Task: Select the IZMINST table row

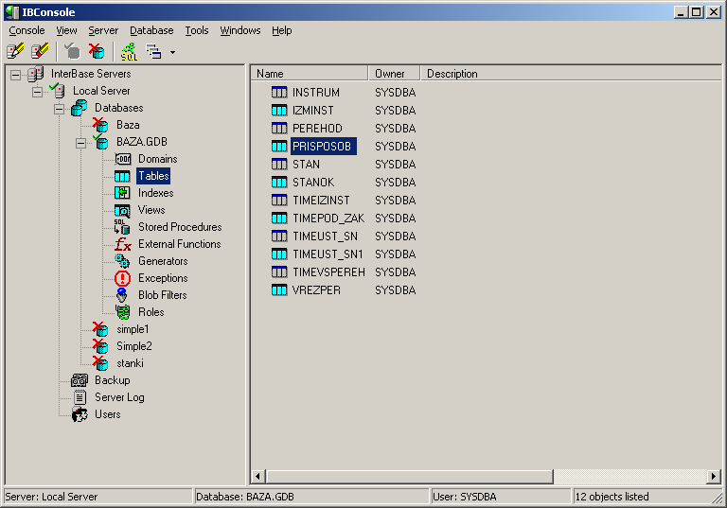Action: pyautogui.click(x=313, y=111)
